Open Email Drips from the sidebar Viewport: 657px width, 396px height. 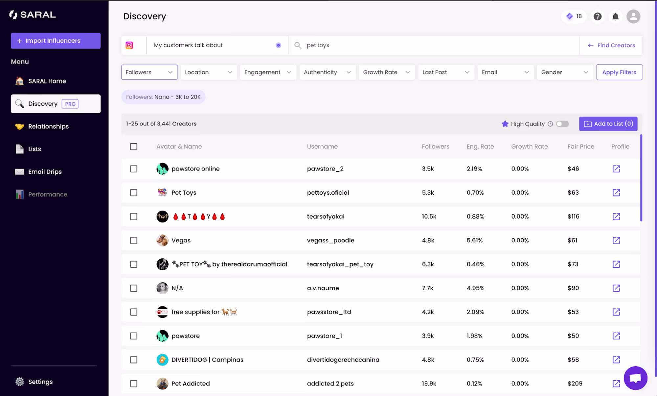click(x=45, y=172)
